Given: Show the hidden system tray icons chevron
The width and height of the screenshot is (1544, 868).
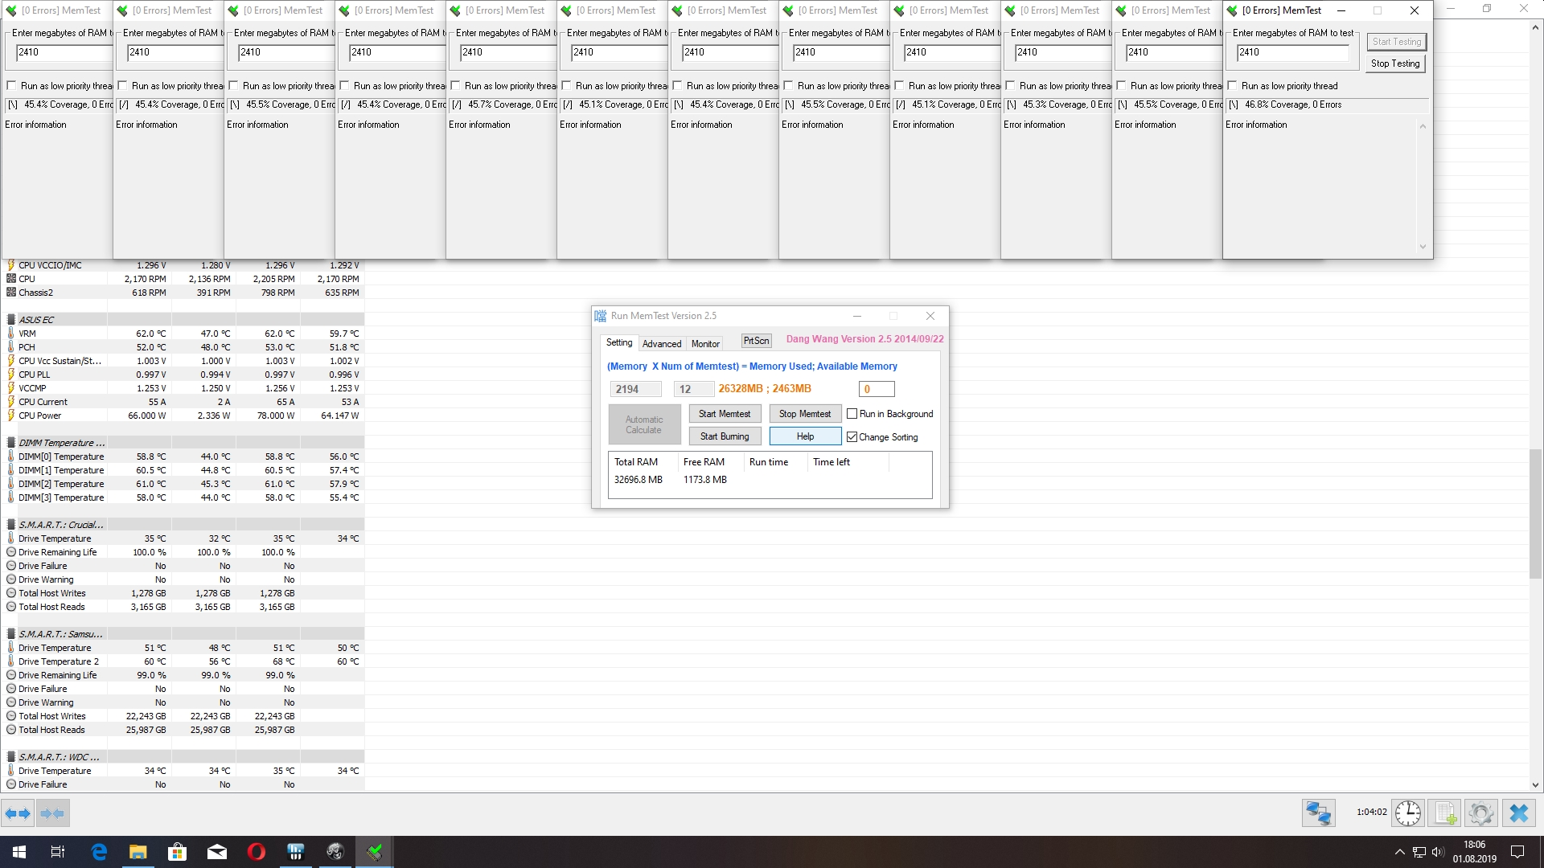Looking at the screenshot, I should tap(1399, 852).
